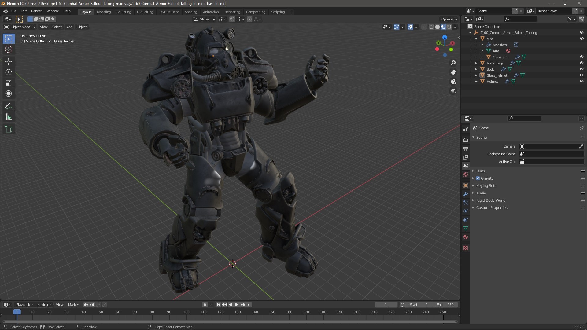Click the Start frame field
587x330 pixels.
coord(419,305)
